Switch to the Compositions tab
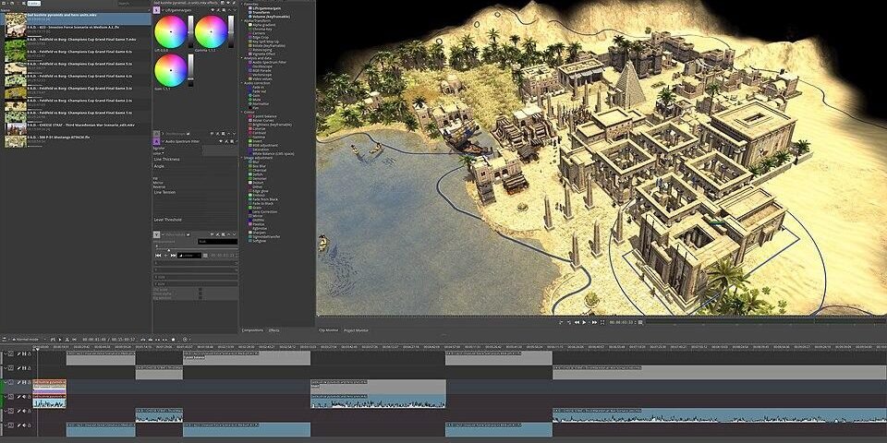This screenshot has height=443, width=887. pyautogui.click(x=252, y=329)
